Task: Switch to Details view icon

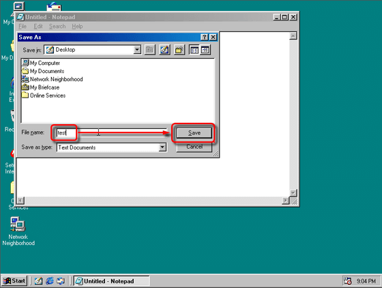Action: tap(205, 50)
